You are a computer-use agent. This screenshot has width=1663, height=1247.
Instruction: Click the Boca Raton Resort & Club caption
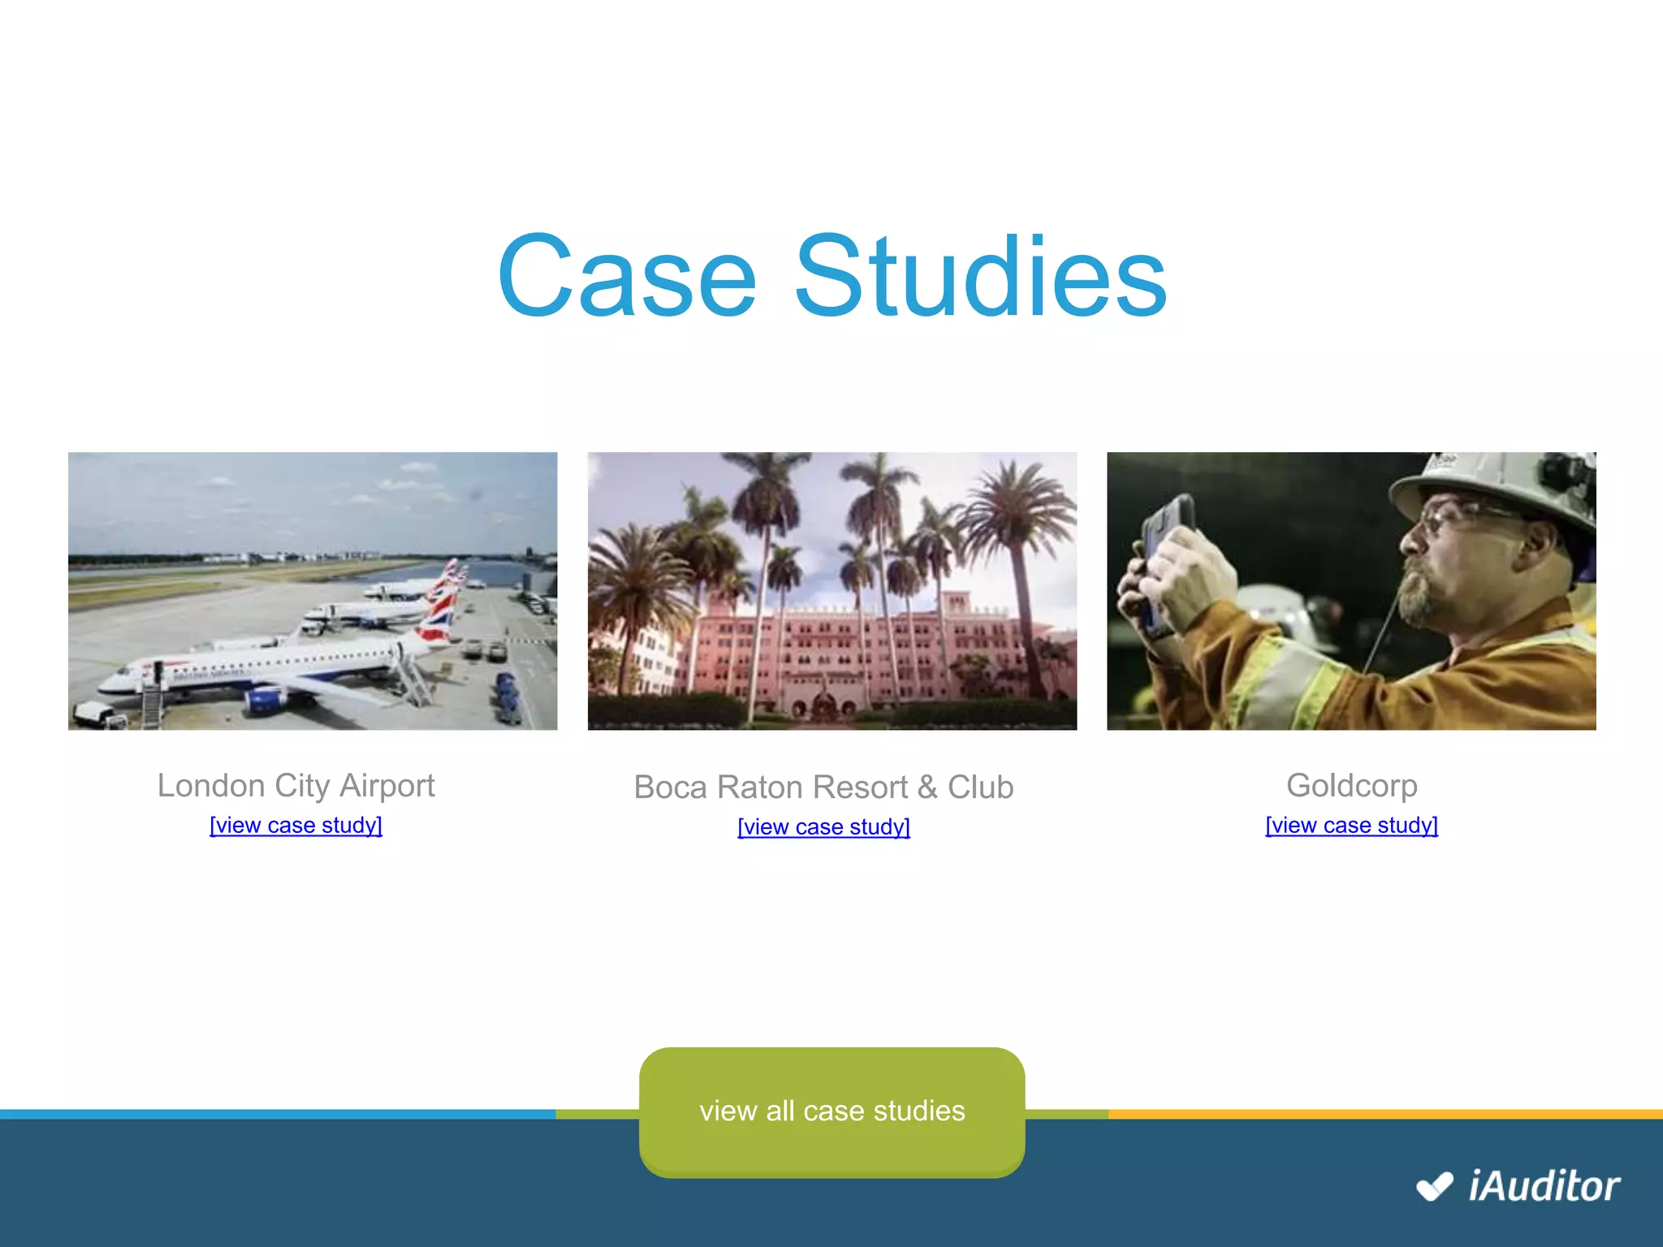[x=823, y=787]
